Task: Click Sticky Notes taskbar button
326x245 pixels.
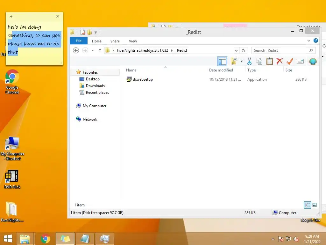Action: click(65, 239)
